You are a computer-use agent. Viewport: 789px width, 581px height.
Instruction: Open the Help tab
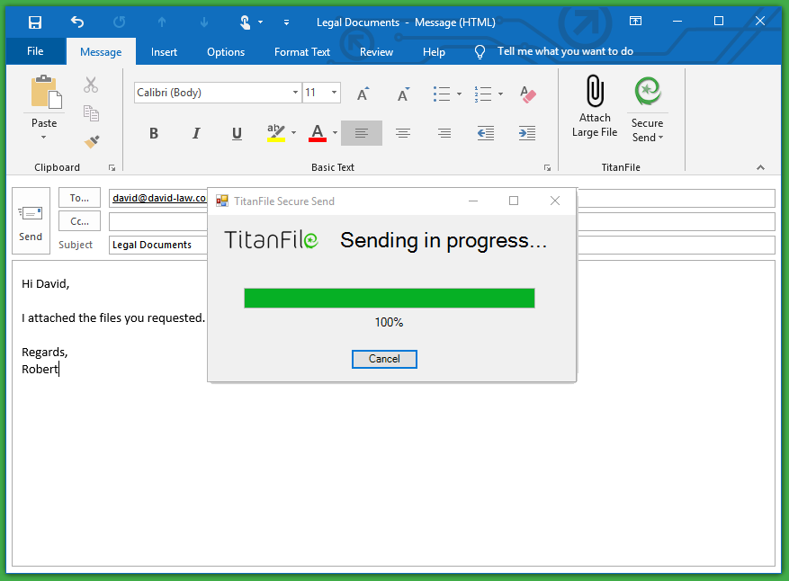(x=434, y=52)
